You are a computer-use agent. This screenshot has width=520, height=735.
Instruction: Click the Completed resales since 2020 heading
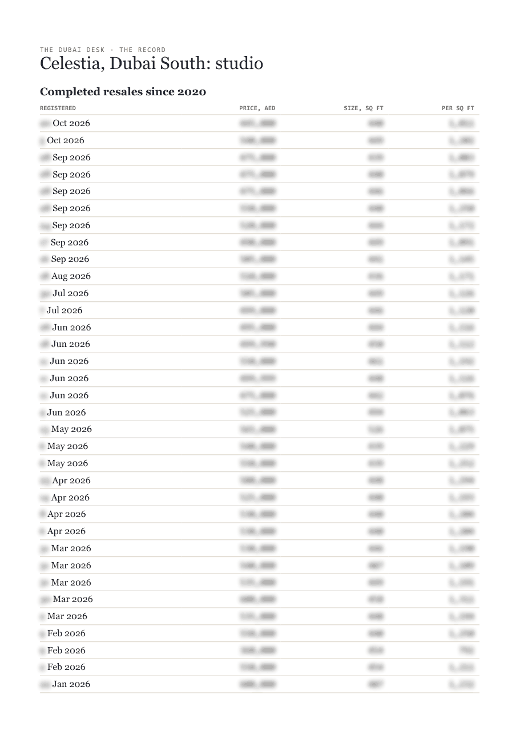[123, 92]
